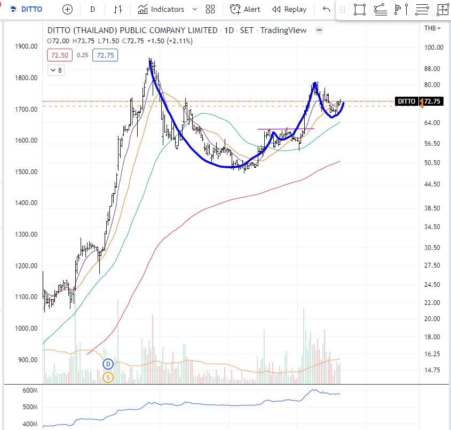The image size is (451, 430).
Task: Click the 0.25 spread value
Action: pyautogui.click(x=83, y=55)
